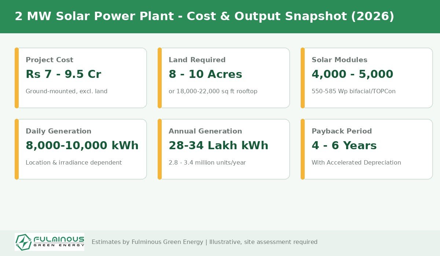Image resolution: width=440 pixels, height=256 pixels.
Task: Select the 'Solar Modules' label
Action: 340,60
